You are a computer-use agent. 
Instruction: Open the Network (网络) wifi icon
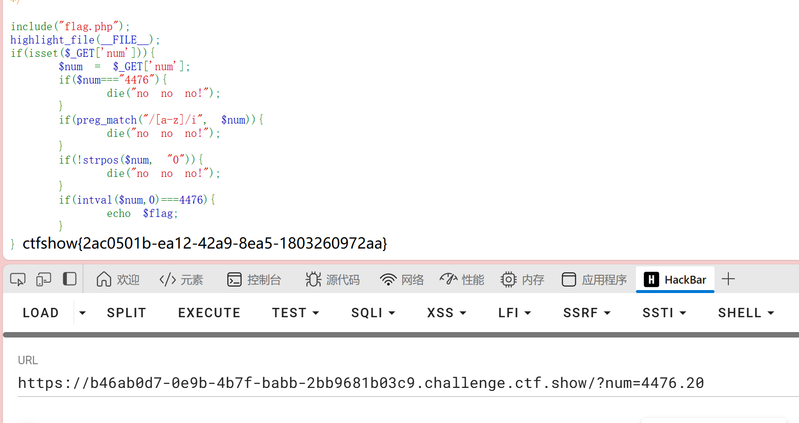[388, 280]
